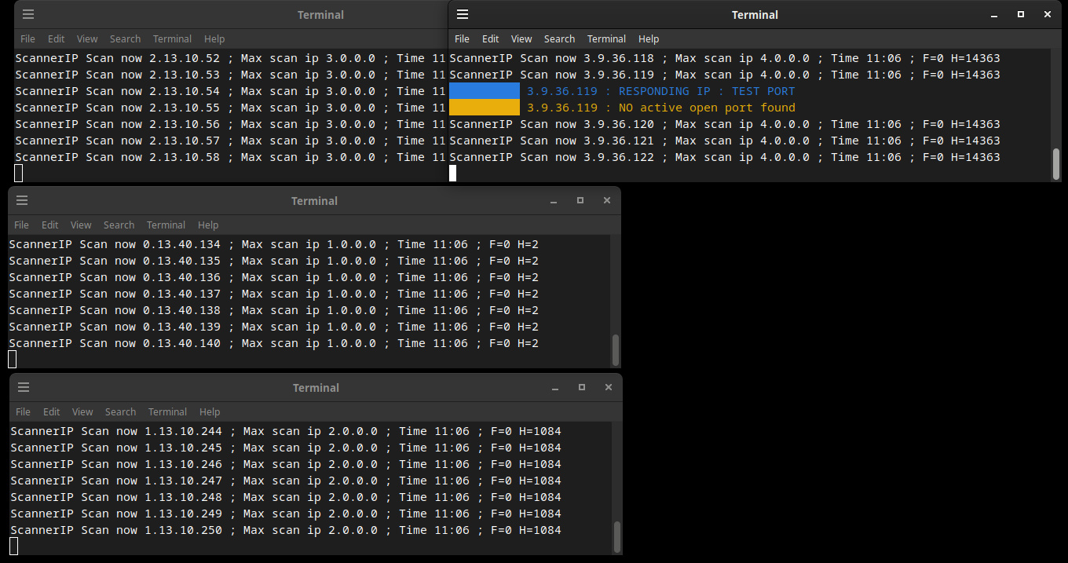This screenshot has width=1068, height=563.
Task: Click the scan line for 1.13.10.244
Action: (286, 431)
